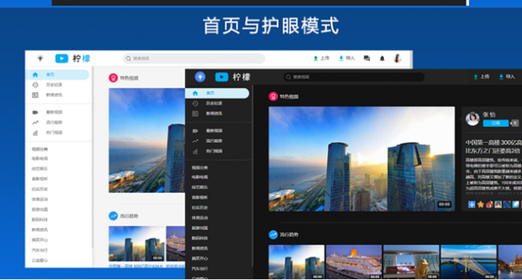Screen dimensions: 522x280
Task: Select 纪实历史 category in the dark sidebar
Action: coord(200,208)
